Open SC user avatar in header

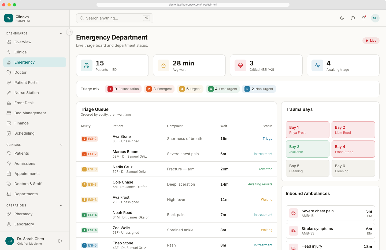pos(375,18)
